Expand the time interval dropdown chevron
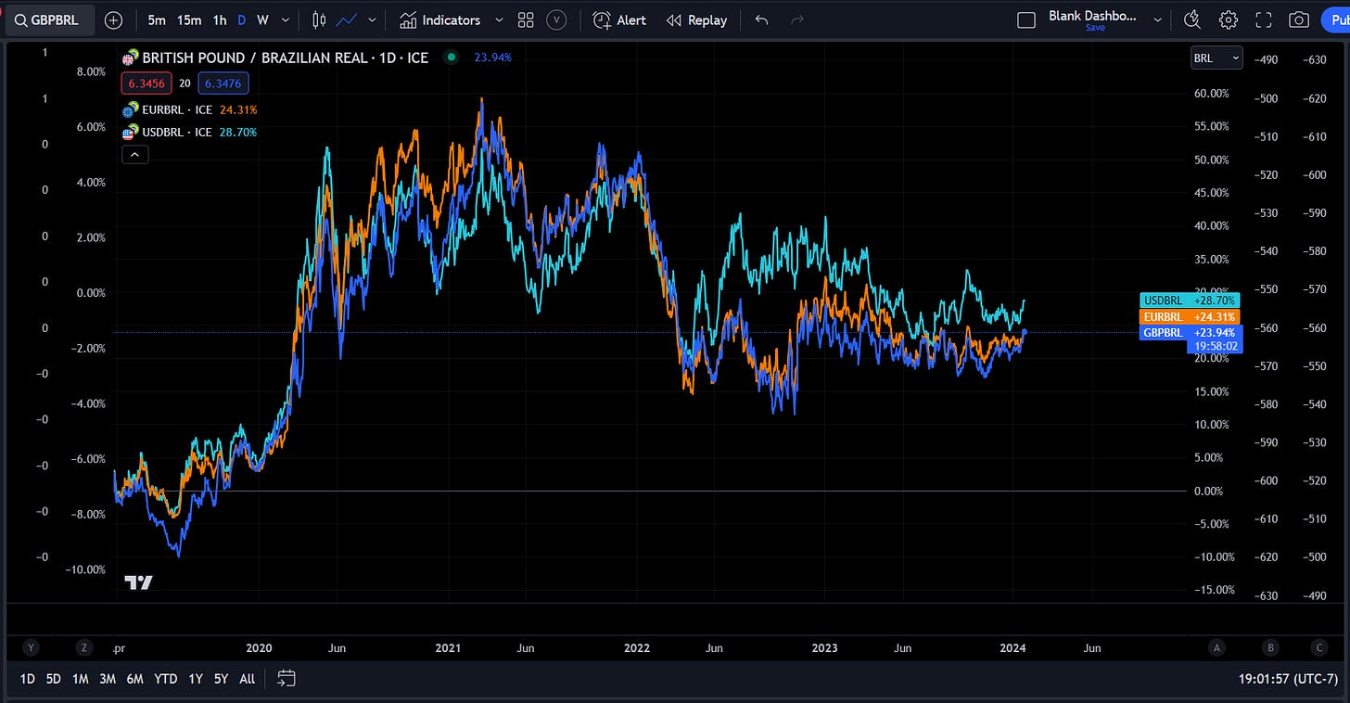 point(285,19)
